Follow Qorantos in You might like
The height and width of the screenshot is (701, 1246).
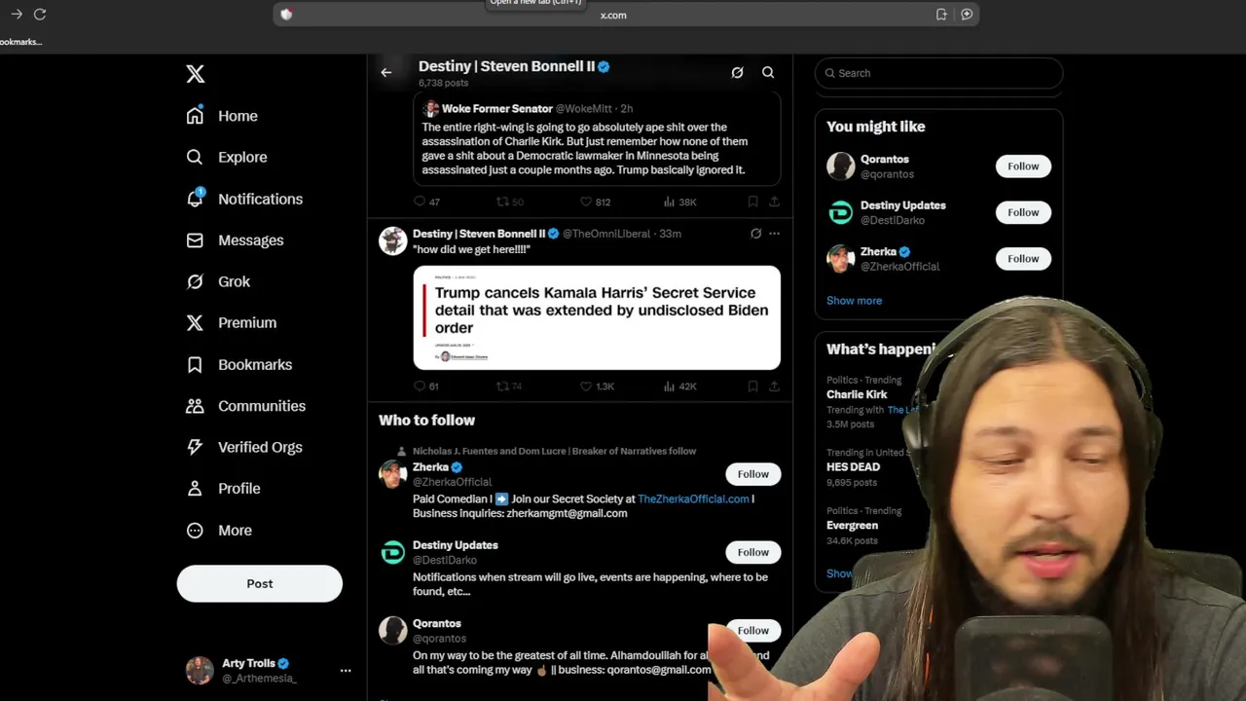pyautogui.click(x=1023, y=166)
